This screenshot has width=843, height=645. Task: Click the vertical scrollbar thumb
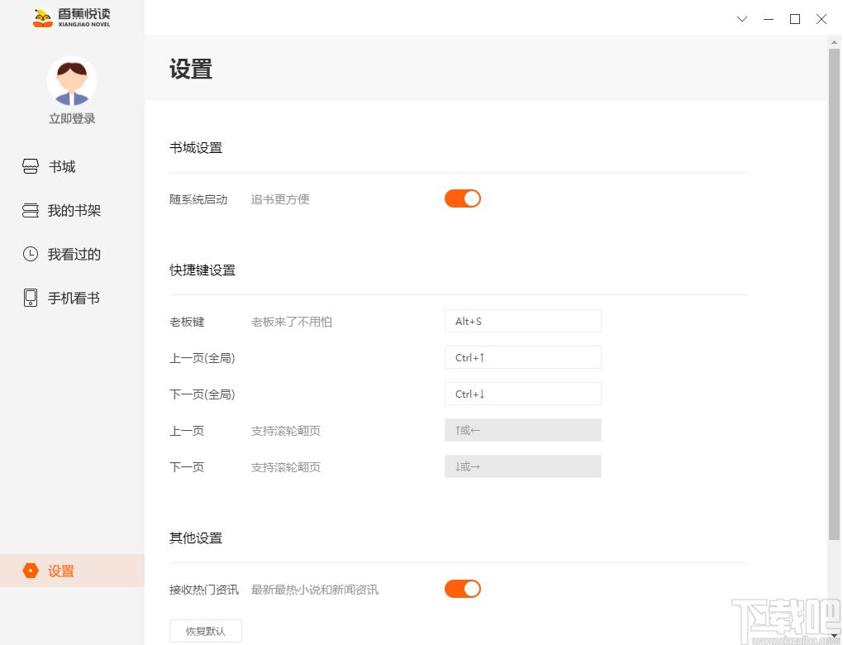tap(834, 294)
